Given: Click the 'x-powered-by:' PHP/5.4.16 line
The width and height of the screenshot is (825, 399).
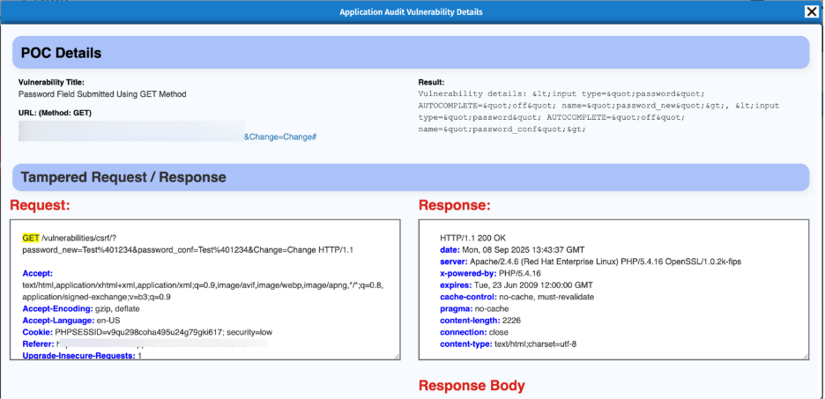Looking at the screenshot, I should click(490, 273).
